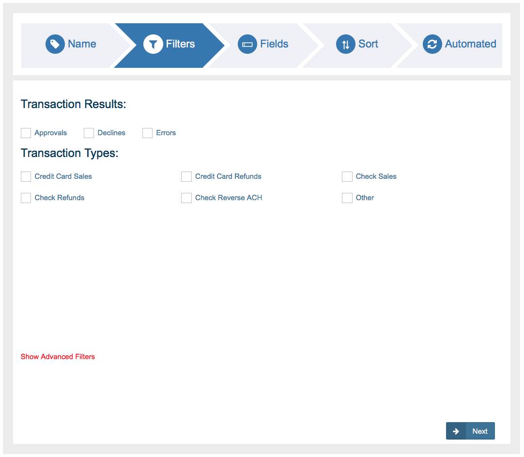524x457 pixels.
Task: Enable the Check Refunds filter
Action: [x=26, y=198]
